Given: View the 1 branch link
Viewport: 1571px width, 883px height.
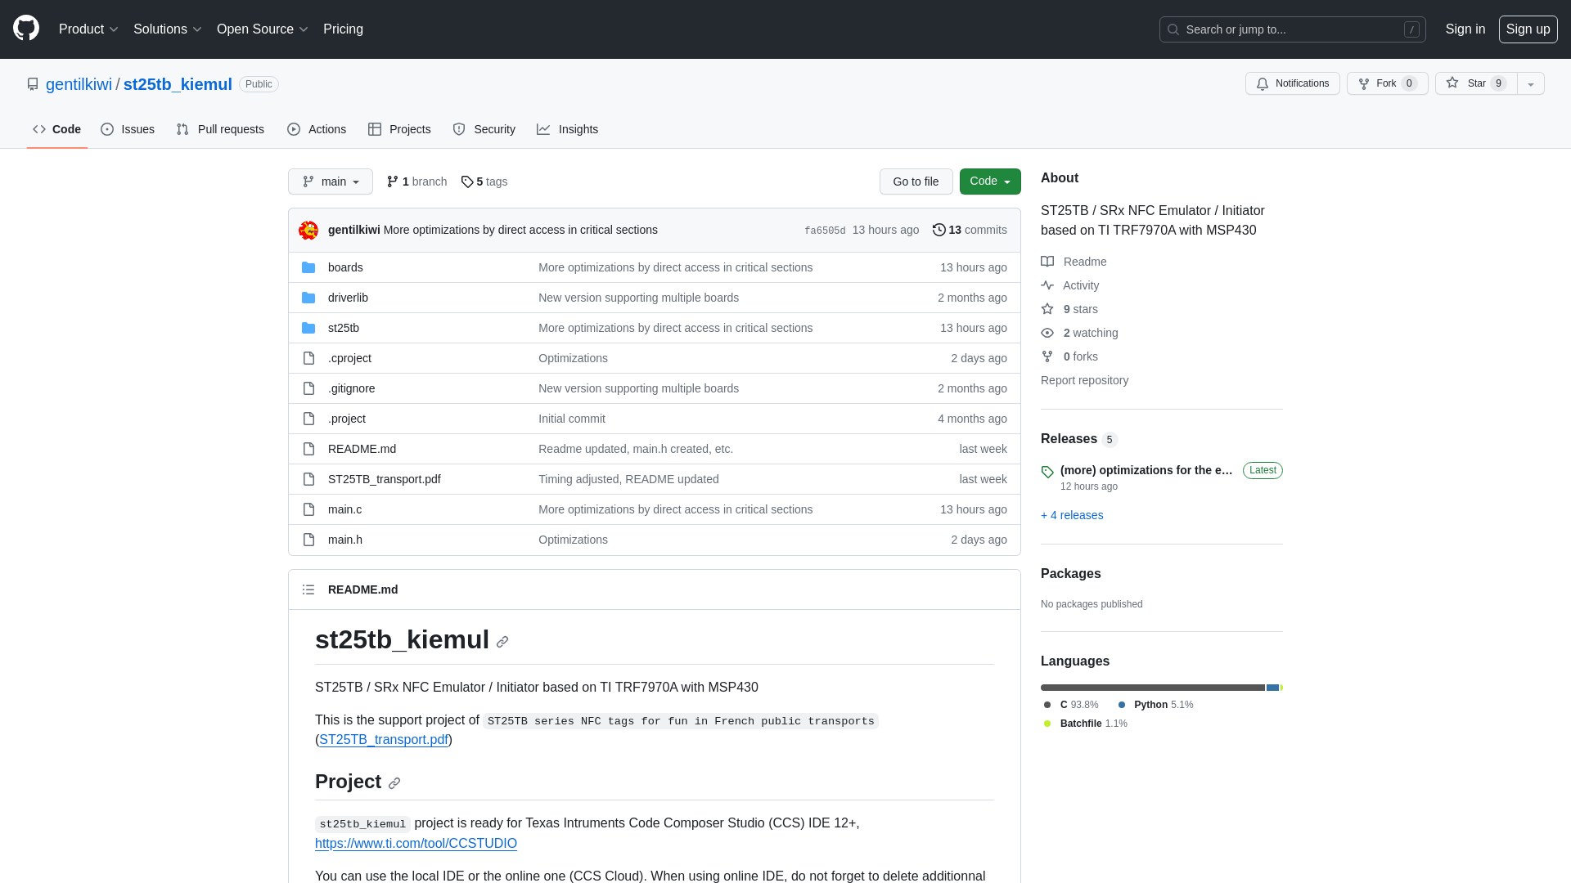Looking at the screenshot, I should click(x=416, y=182).
